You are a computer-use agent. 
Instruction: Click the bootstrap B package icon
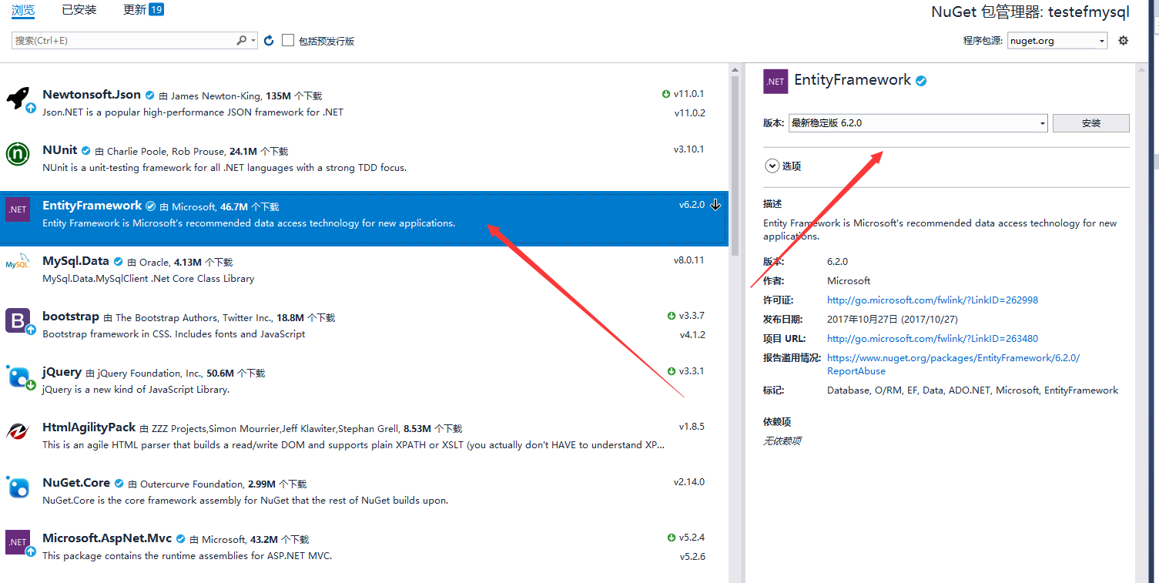(x=18, y=320)
